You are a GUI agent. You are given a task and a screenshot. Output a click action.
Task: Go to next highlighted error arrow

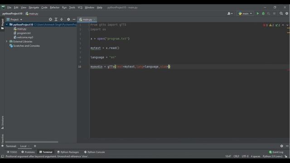(287, 25)
